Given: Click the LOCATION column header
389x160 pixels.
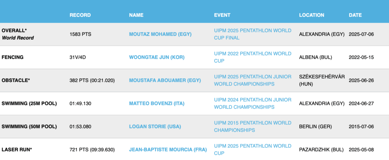Looking at the screenshot, I should click(312, 15).
